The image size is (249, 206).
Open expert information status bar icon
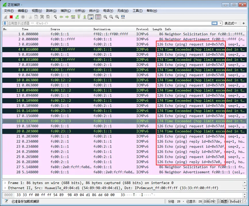[6, 201]
